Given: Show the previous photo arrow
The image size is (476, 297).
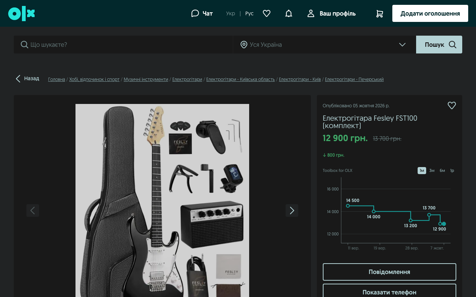Looking at the screenshot, I should pyautogui.click(x=33, y=210).
